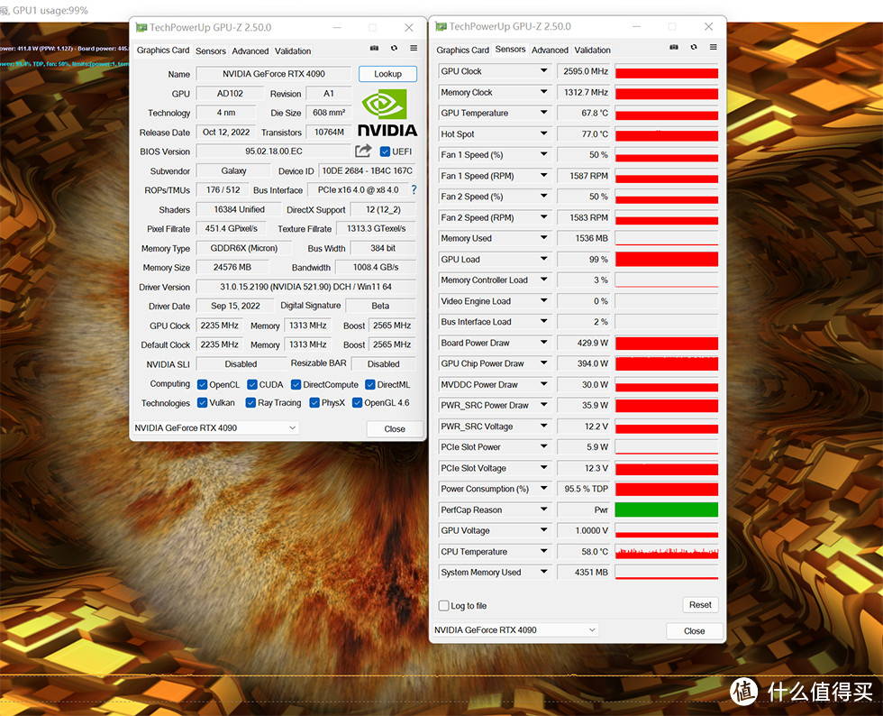The height and width of the screenshot is (716, 883).
Task: Toggle the OpenCL checkbox
Action: click(202, 385)
